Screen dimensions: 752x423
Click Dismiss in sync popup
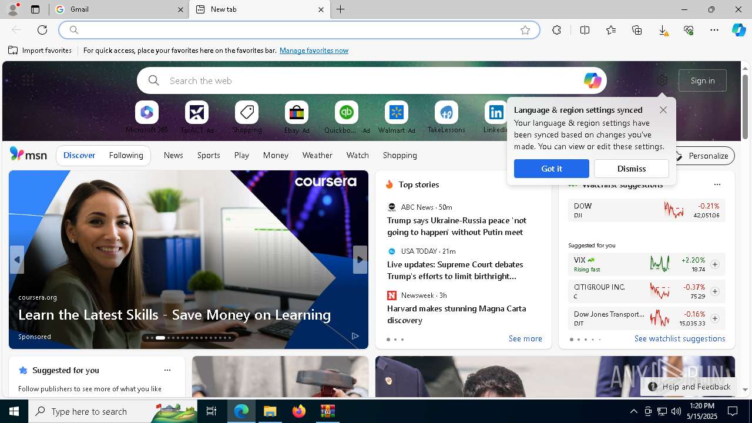click(632, 169)
